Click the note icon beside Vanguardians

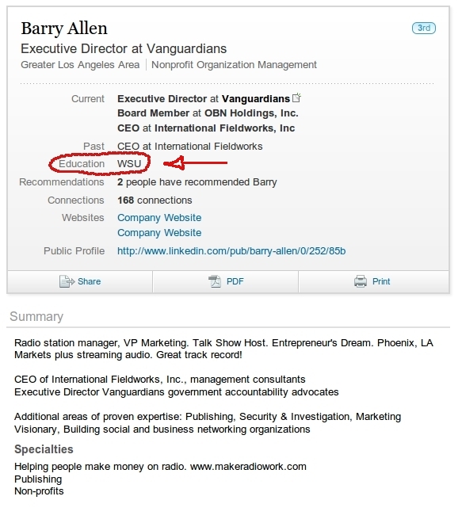[296, 97]
